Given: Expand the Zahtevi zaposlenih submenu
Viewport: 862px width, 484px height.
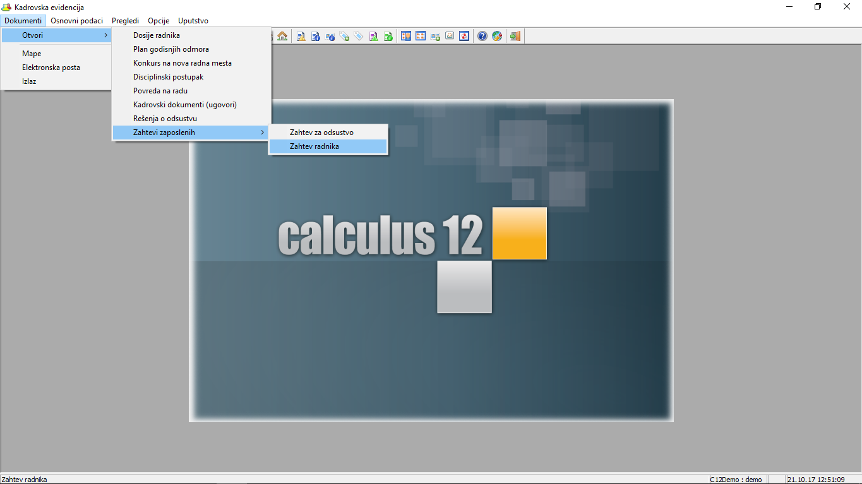Looking at the screenshot, I should (x=190, y=133).
